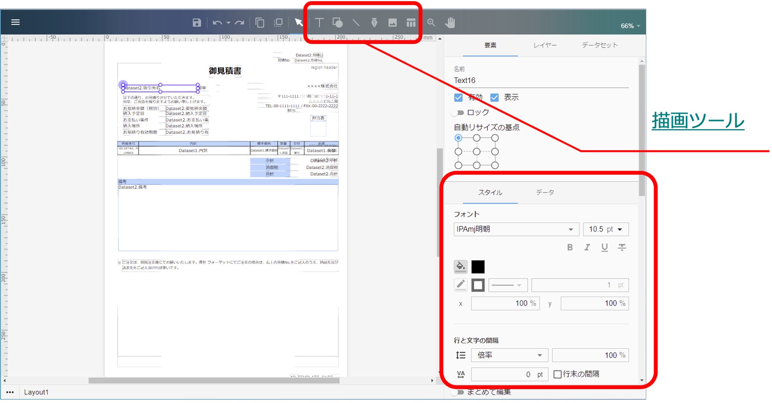Image resolution: width=772 pixels, height=403 pixels.
Task: Open the 倍率 line spacing dropdown
Action: coord(510,355)
